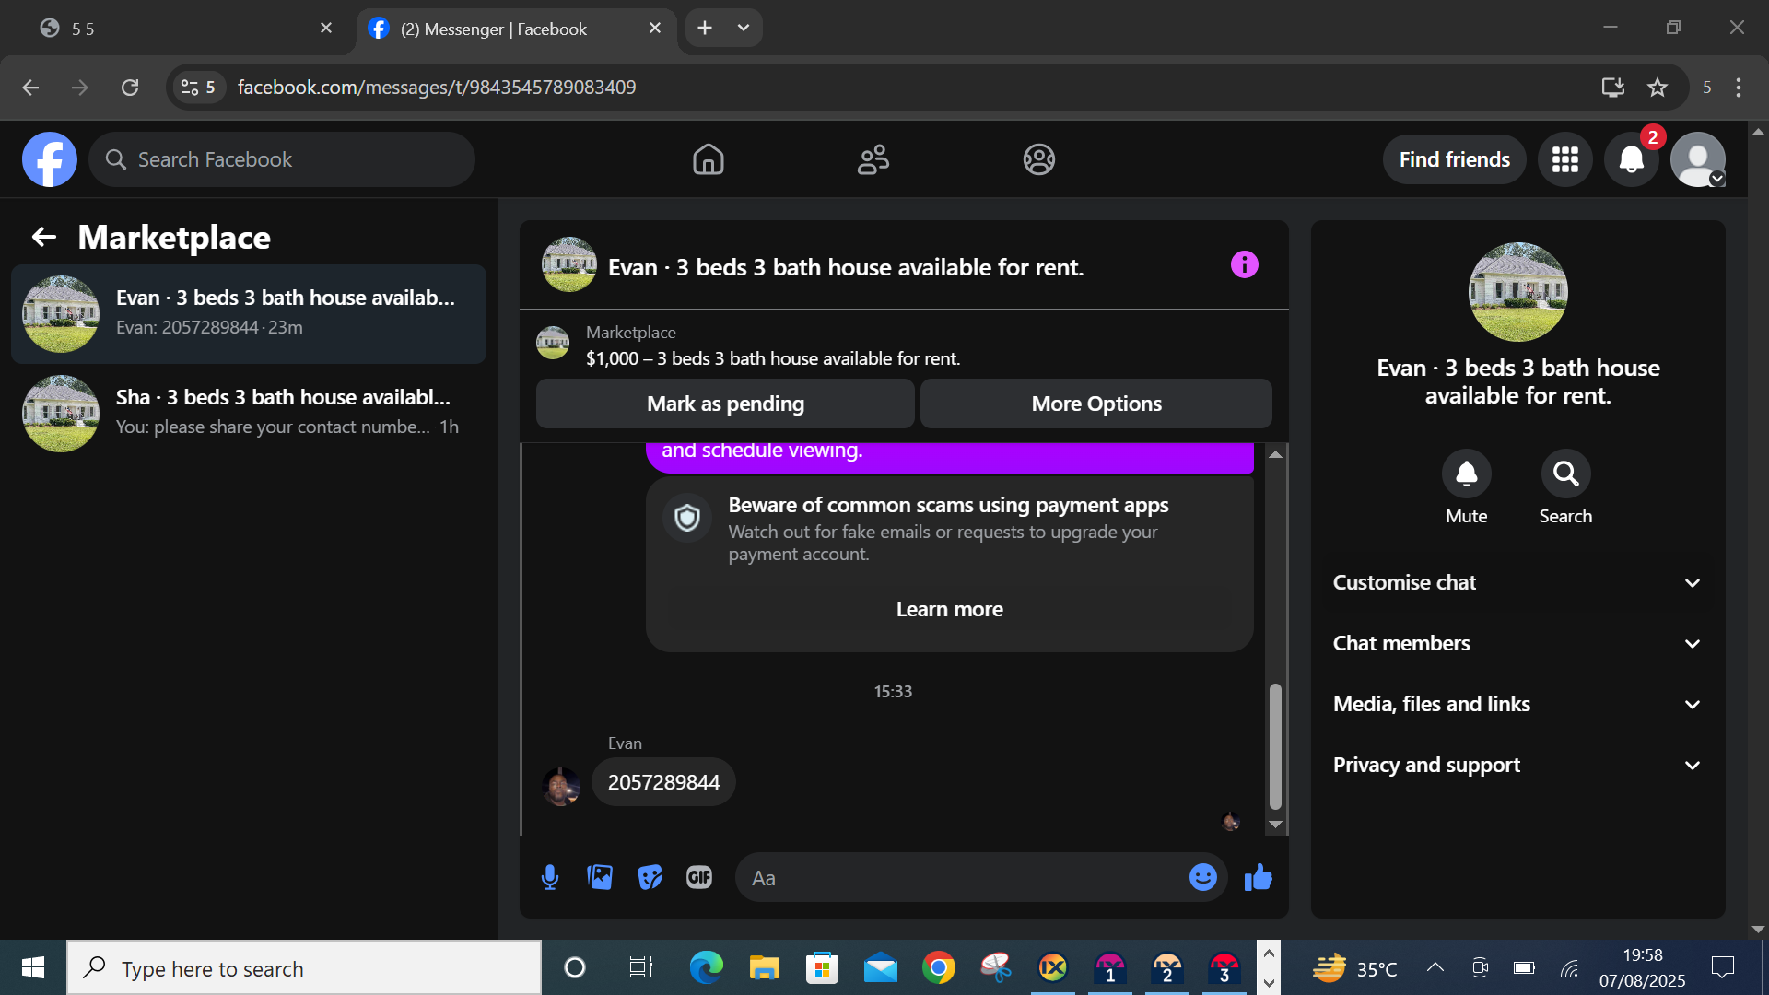Viewport: 1769px width, 995px height.
Task: Click the 2057289844 message bubble
Action: tap(663, 782)
